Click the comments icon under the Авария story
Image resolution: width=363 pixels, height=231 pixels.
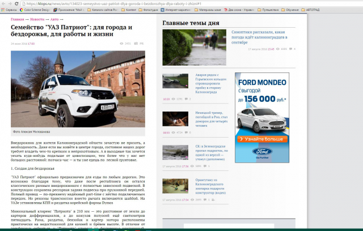pos(186,99)
